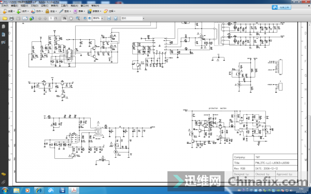Click the Windows Start button

coord(5,190)
